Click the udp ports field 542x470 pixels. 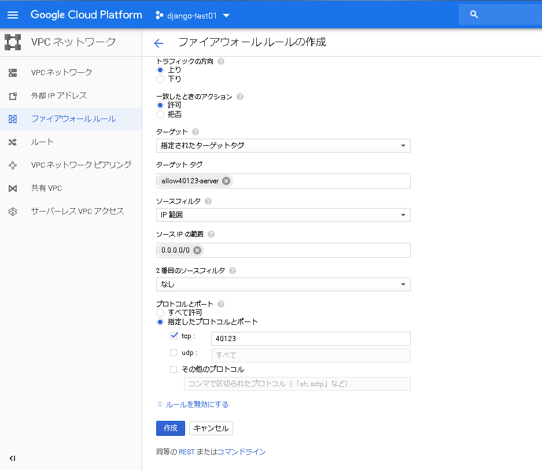311,356
